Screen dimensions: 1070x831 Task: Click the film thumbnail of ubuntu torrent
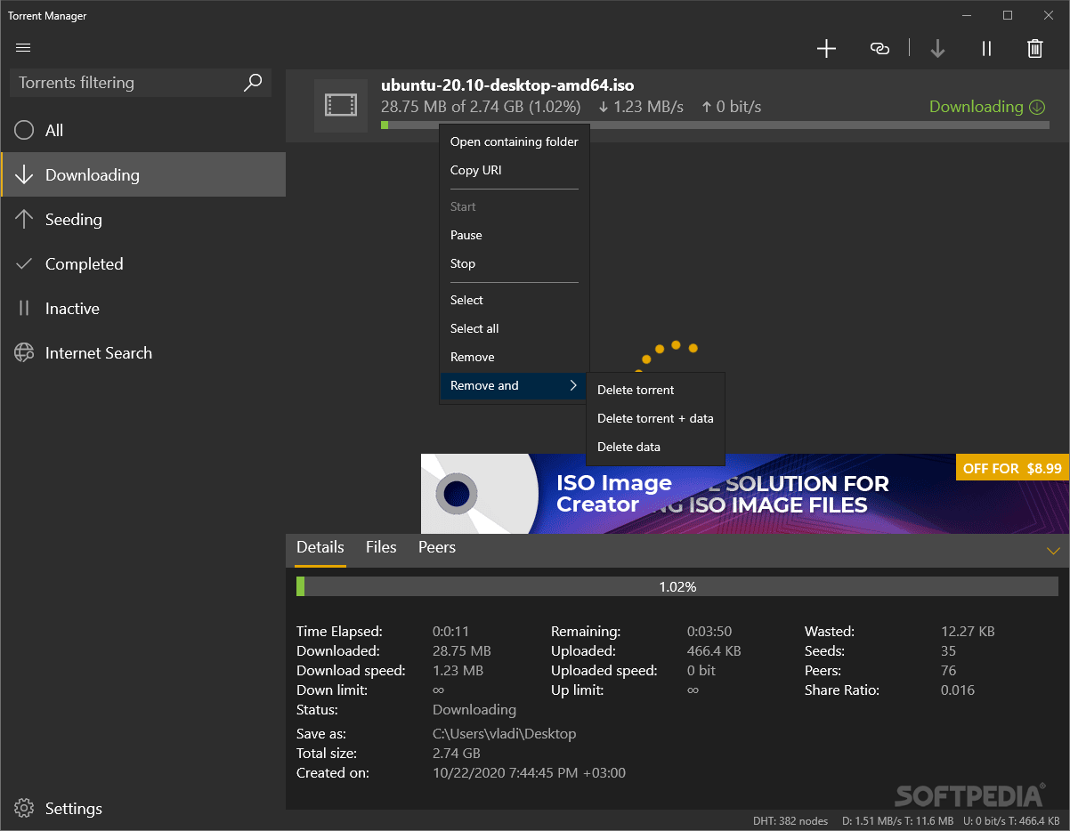tap(341, 106)
